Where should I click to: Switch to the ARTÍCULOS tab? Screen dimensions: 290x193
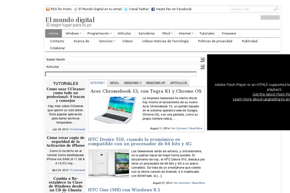click(178, 83)
